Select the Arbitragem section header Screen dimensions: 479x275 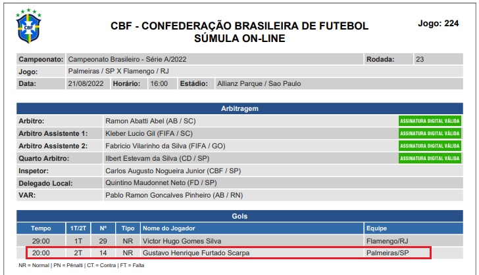239,108
